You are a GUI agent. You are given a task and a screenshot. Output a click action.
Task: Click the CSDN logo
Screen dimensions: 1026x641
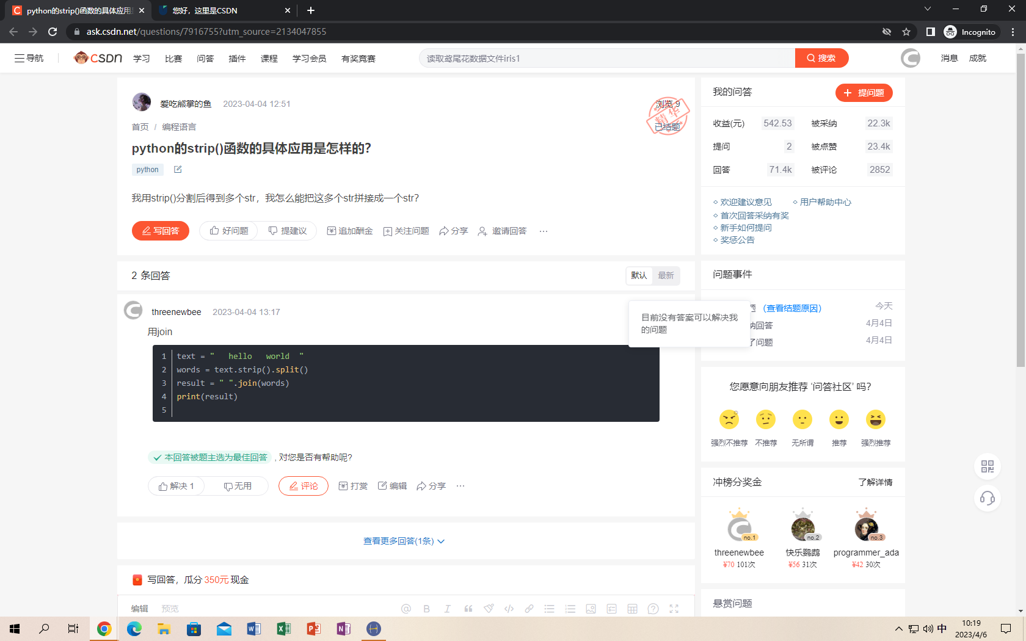[x=98, y=58]
